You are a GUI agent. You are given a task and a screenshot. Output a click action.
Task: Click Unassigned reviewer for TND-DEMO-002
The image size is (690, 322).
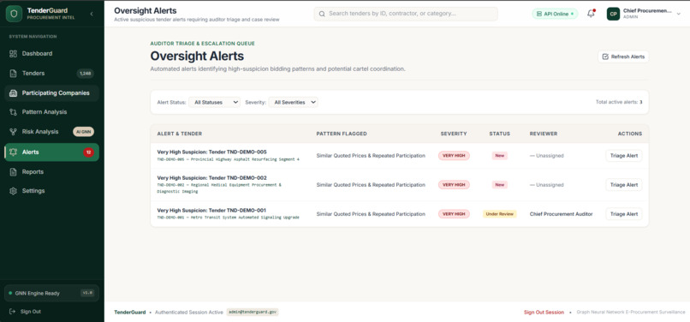[x=546, y=185]
